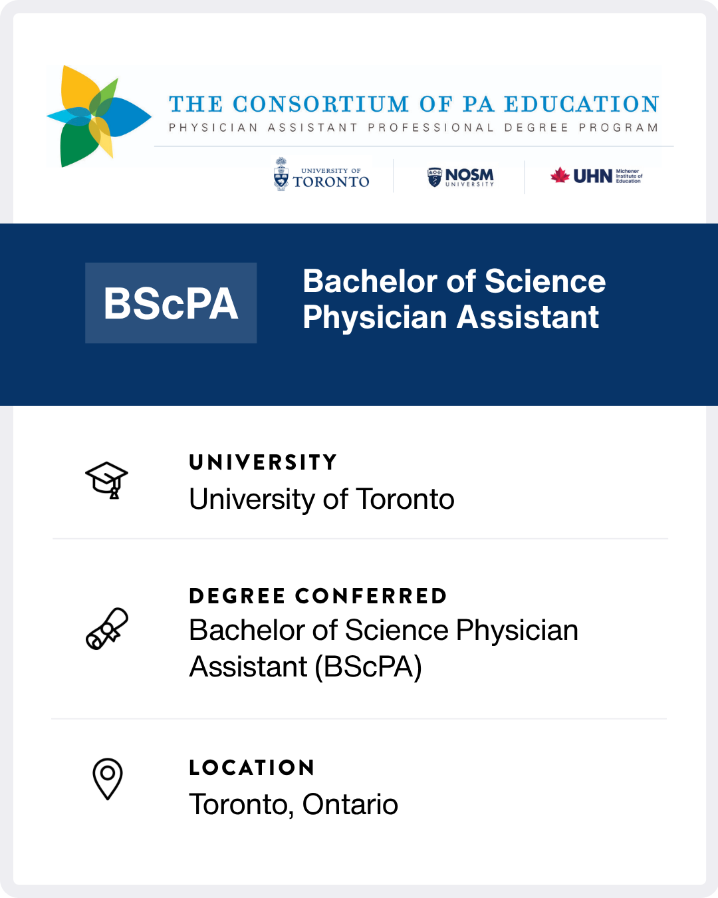Click the DEGREE CONFERRED label
Viewport: 718px width, 898px height.
click(318, 596)
